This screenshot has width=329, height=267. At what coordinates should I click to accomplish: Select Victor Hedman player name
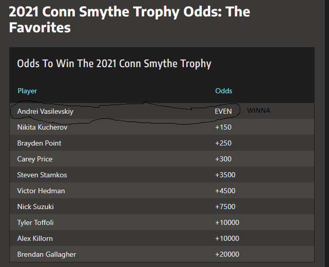pyautogui.click(x=41, y=191)
